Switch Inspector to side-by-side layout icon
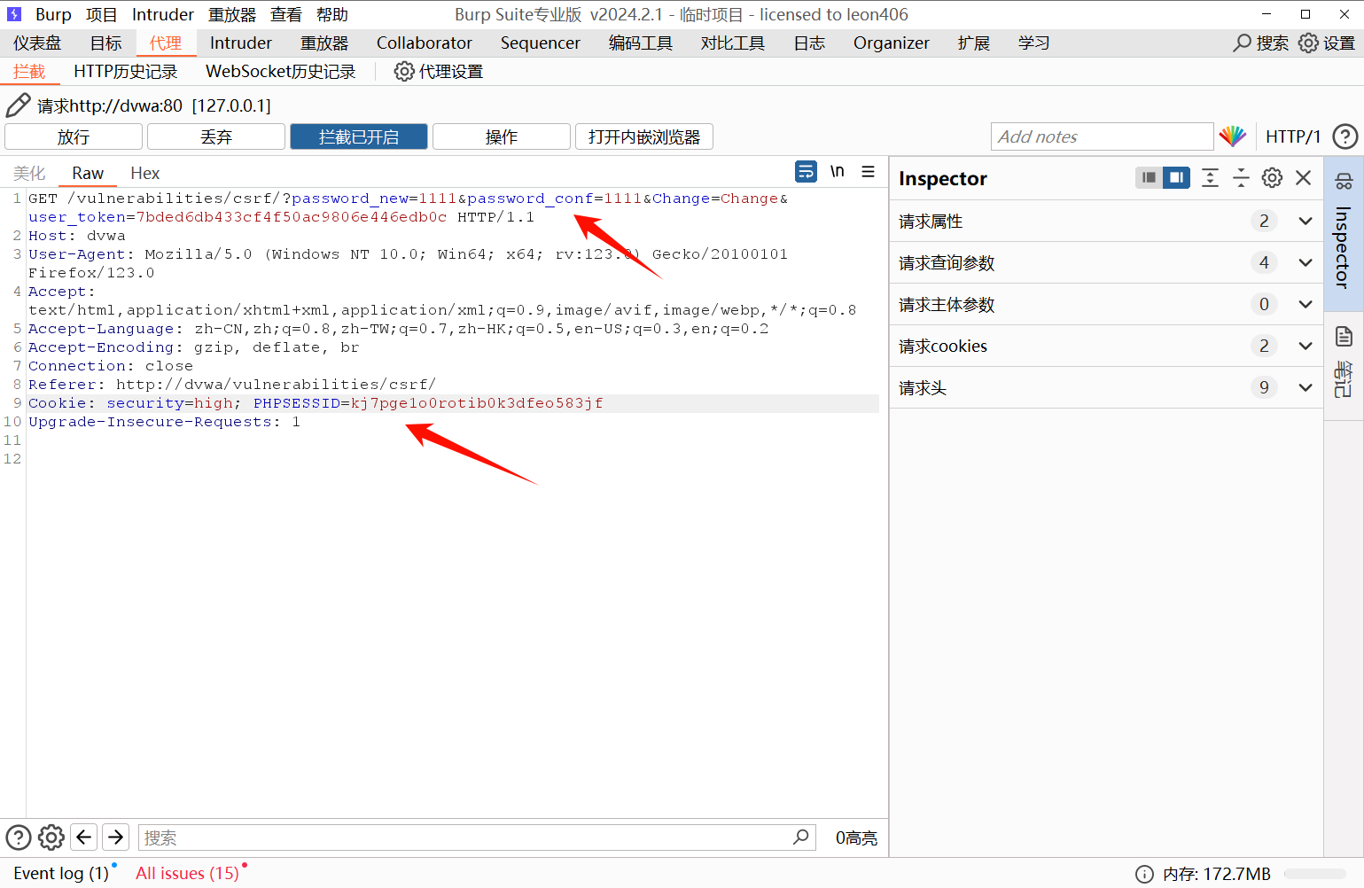The height and width of the screenshot is (888, 1364). point(1176,178)
